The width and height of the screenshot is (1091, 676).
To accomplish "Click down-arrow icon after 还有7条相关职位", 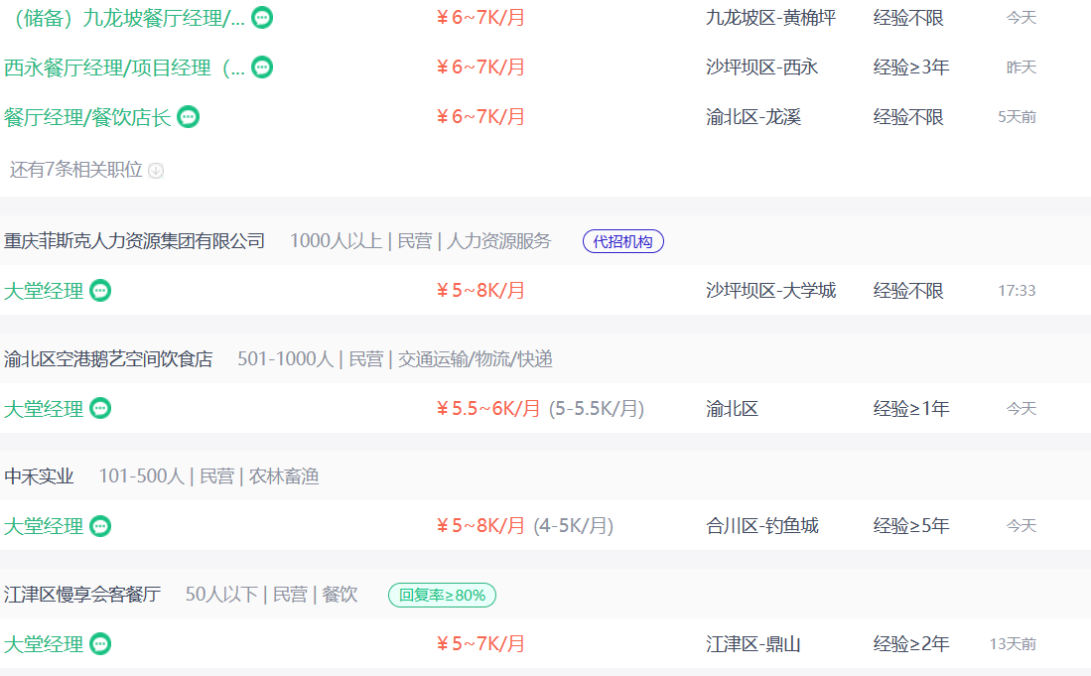I will (156, 171).
